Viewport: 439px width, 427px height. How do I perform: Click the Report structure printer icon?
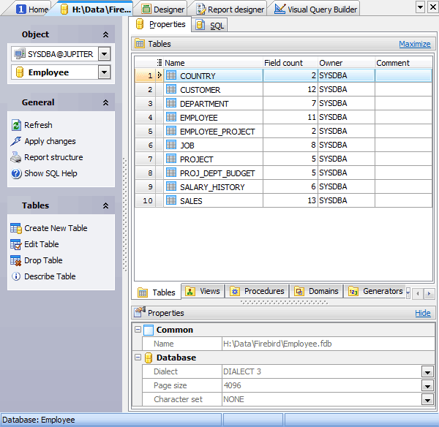(x=16, y=158)
